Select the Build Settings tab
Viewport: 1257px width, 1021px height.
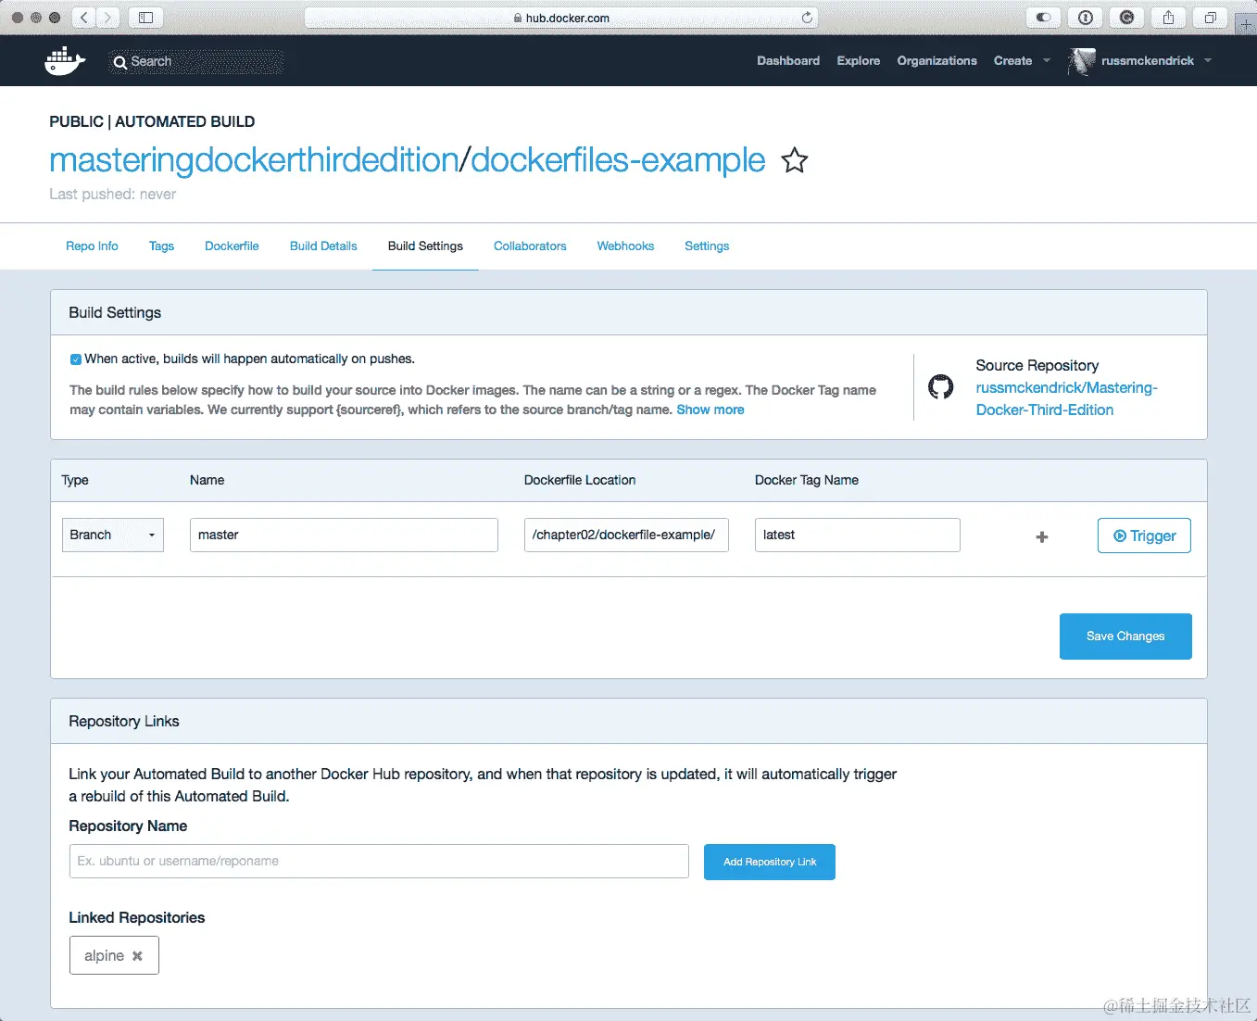pyautogui.click(x=425, y=246)
